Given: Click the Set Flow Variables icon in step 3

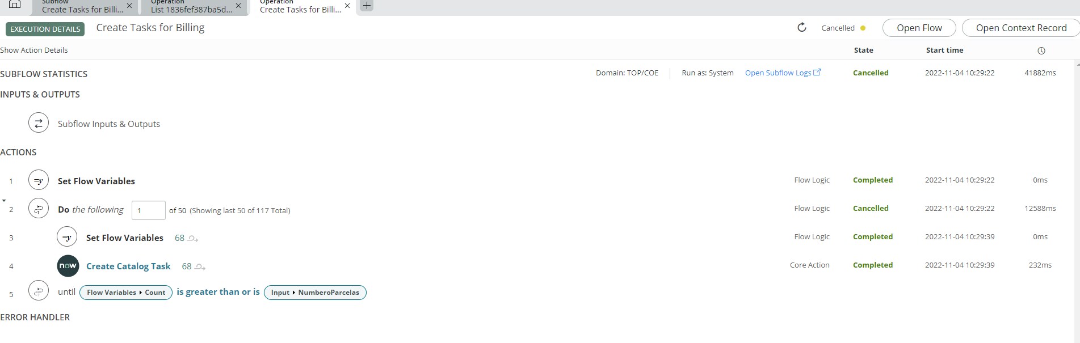Looking at the screenshot, I should (x=67, y=238).
